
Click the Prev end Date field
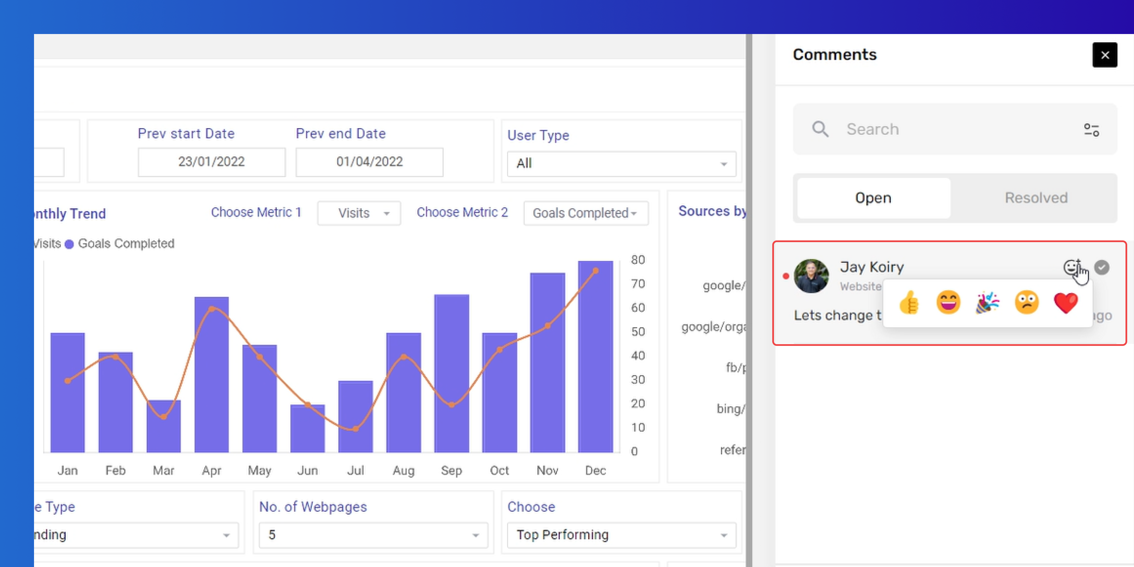point(369,162)
